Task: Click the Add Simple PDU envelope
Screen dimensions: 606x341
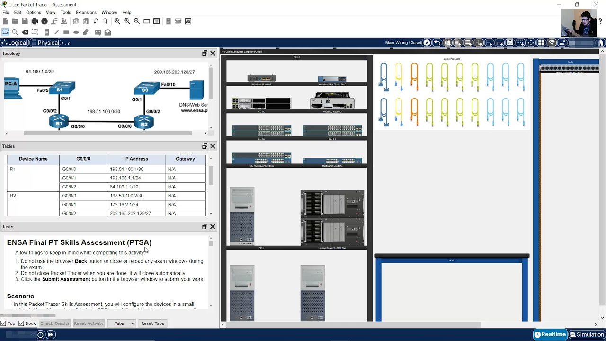Action: 98,32
